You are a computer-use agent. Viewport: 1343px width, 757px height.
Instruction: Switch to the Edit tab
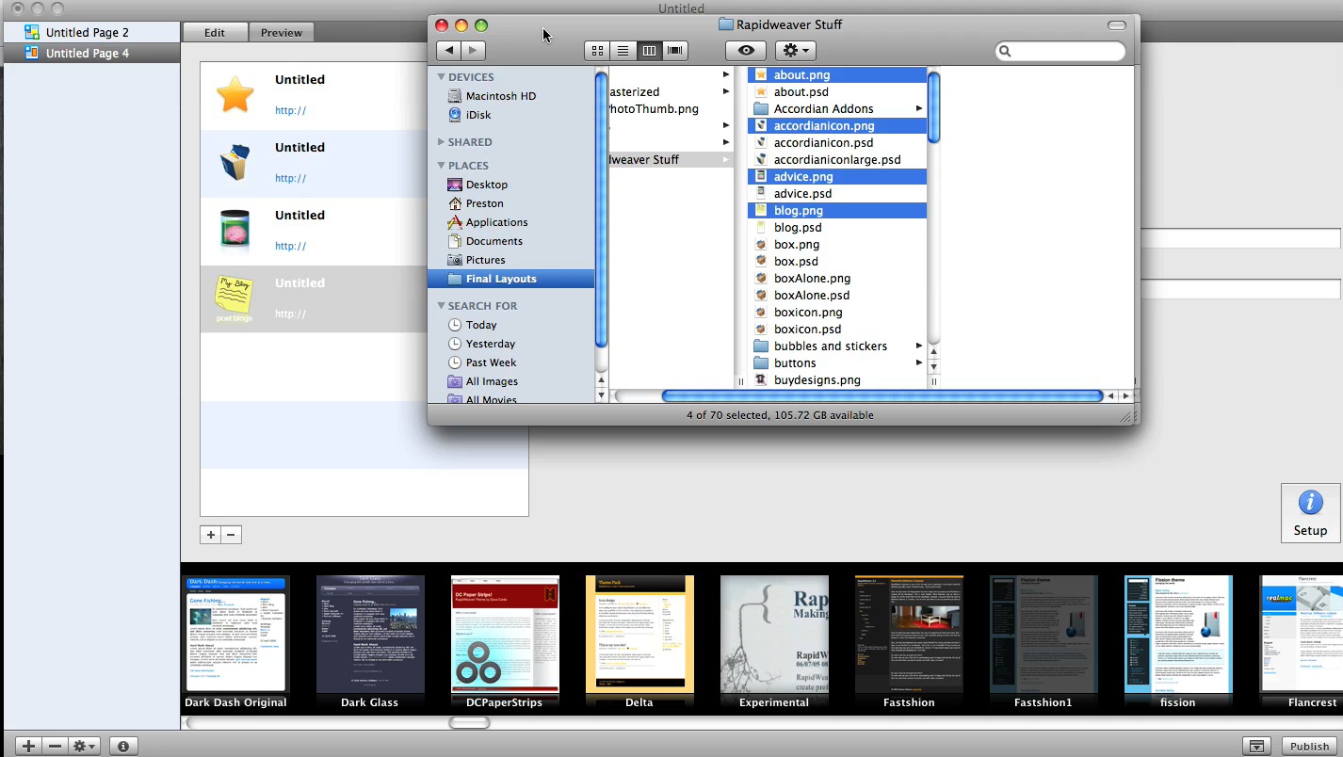[x=215, y=32]
